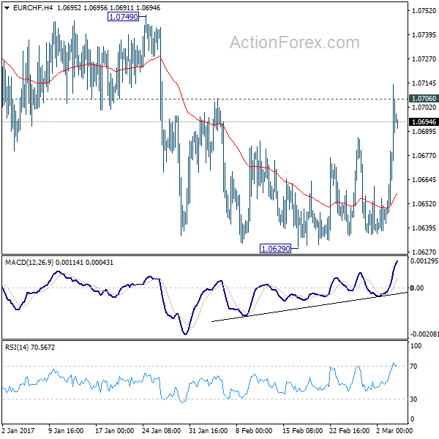The width and height of the screenshot is (439, 439).
Task: Click the current price 1.06946 tag
Action: point(424,121)
